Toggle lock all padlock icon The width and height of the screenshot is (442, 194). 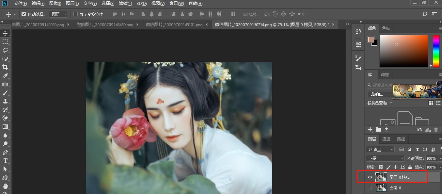[410, 167]
